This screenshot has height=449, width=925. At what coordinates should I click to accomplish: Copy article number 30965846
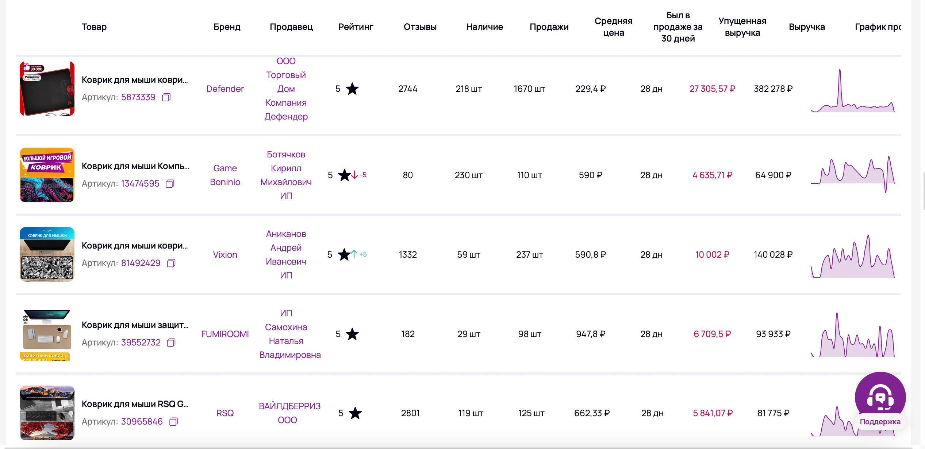pyautogui.click(x=173, y=422)
